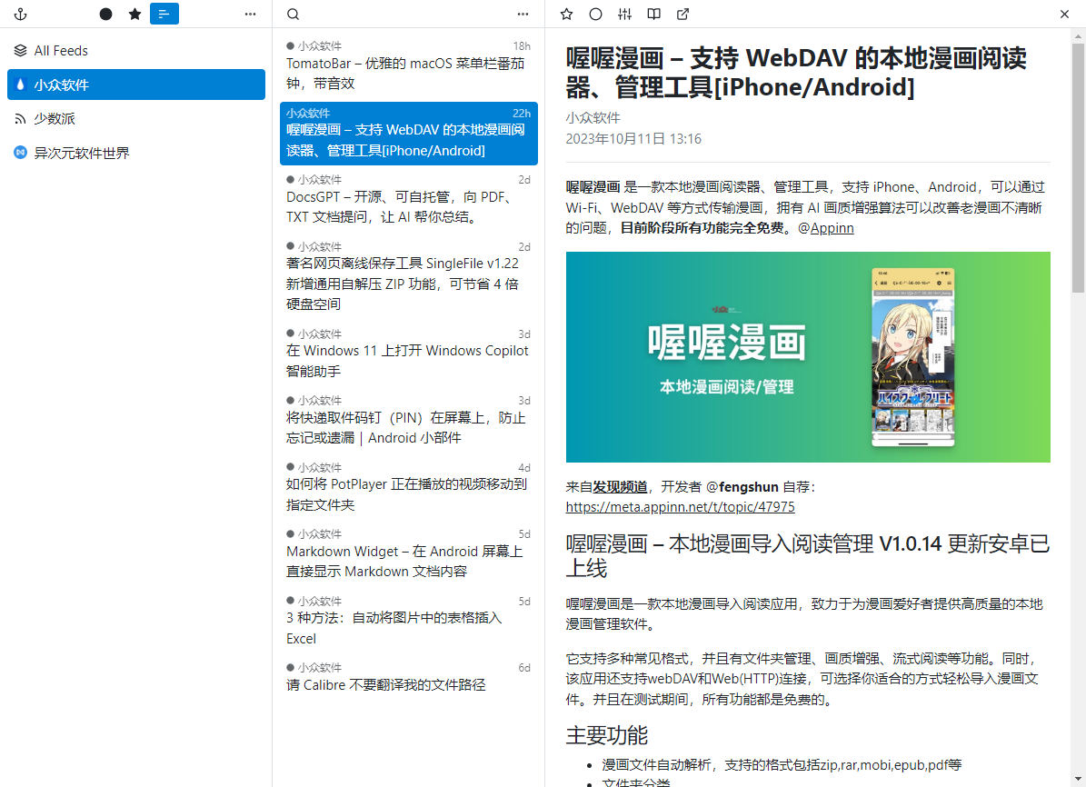Select all-articles list filter icon

point(164,14)
